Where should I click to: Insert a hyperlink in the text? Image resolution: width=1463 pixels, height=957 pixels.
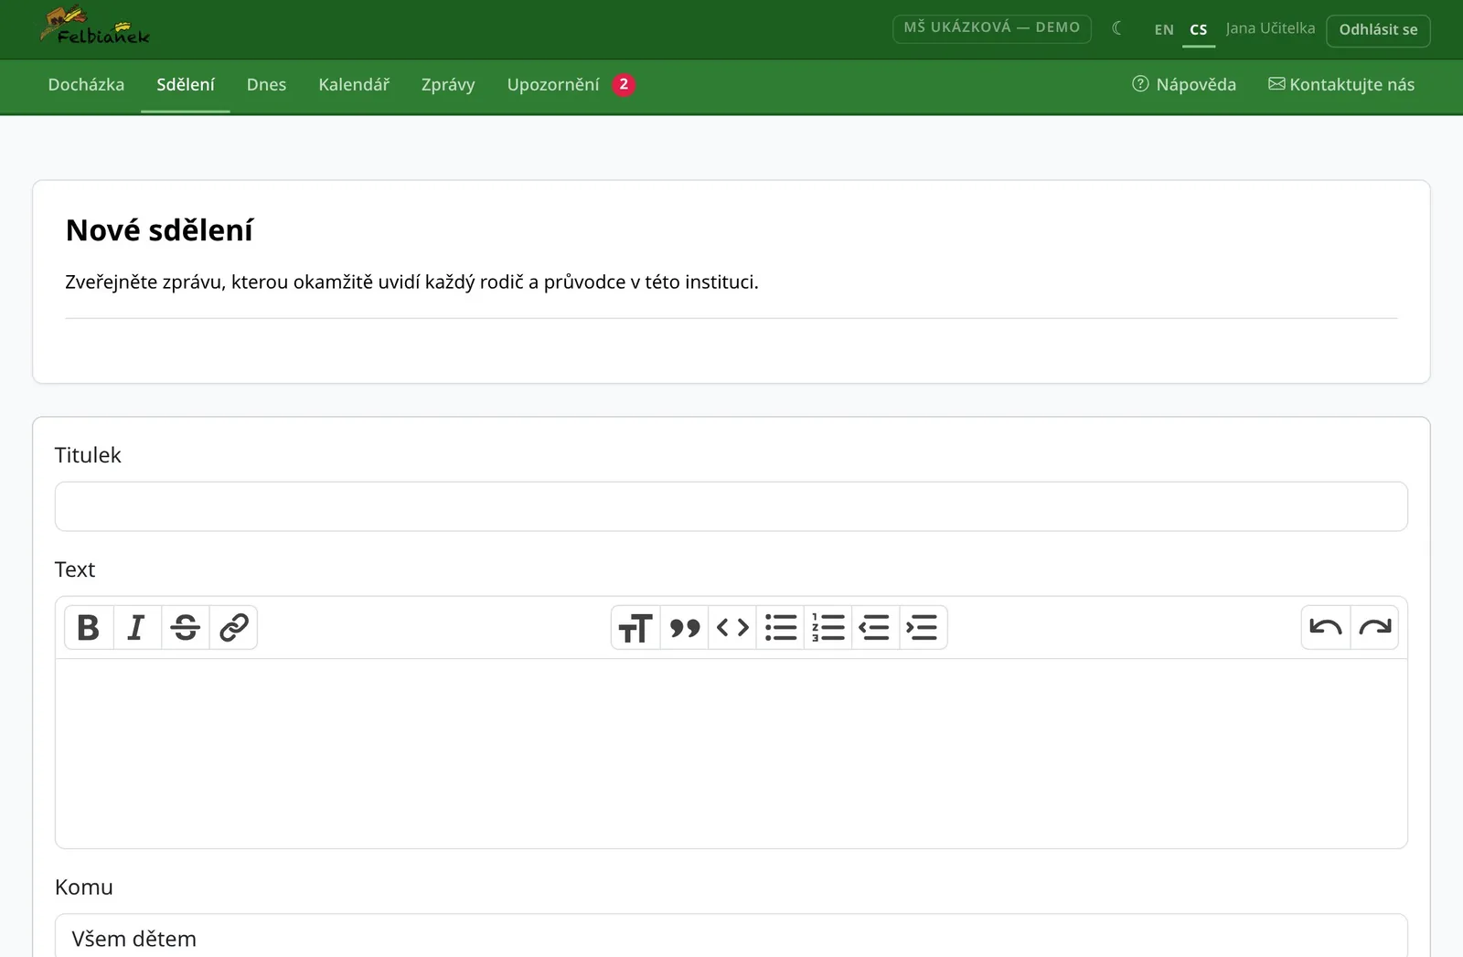pyautogui.click(x=234, y=628)
